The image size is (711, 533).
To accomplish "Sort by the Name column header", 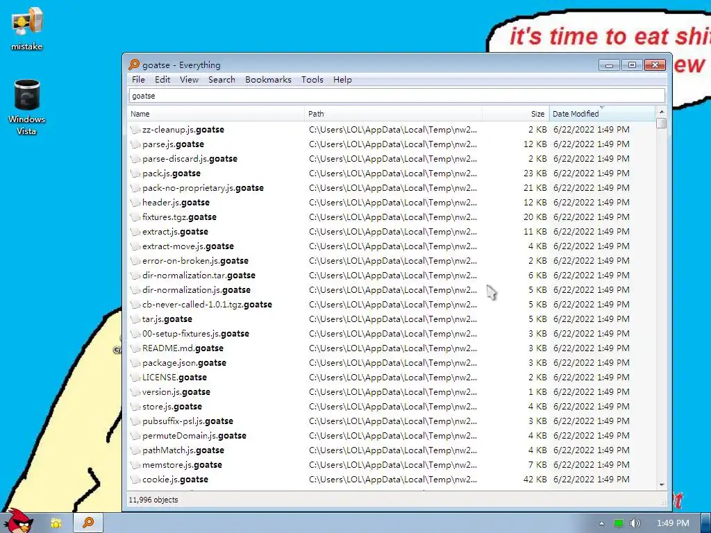I will pos(216,114).
